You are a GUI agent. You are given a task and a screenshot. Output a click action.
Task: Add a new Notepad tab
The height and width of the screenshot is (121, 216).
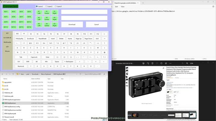point(143,3)
